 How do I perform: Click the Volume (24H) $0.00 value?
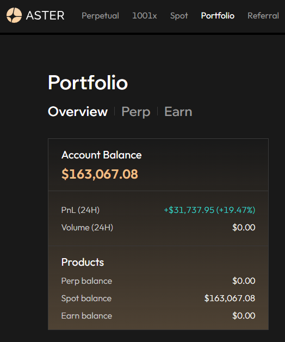click(x=244, y=228)
